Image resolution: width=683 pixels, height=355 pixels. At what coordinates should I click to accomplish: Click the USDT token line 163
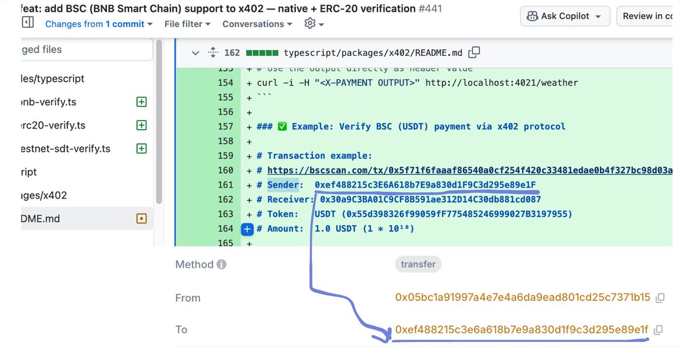tap(414, 214)
